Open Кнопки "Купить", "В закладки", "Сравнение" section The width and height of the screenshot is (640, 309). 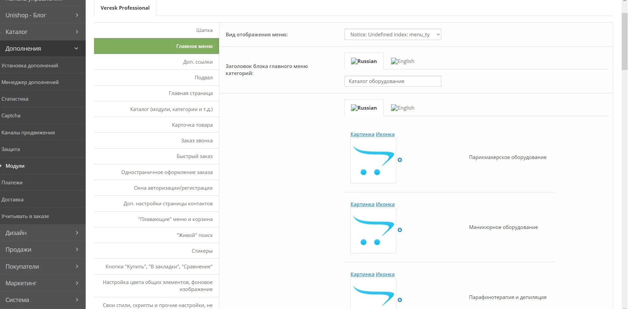point(156,266)
